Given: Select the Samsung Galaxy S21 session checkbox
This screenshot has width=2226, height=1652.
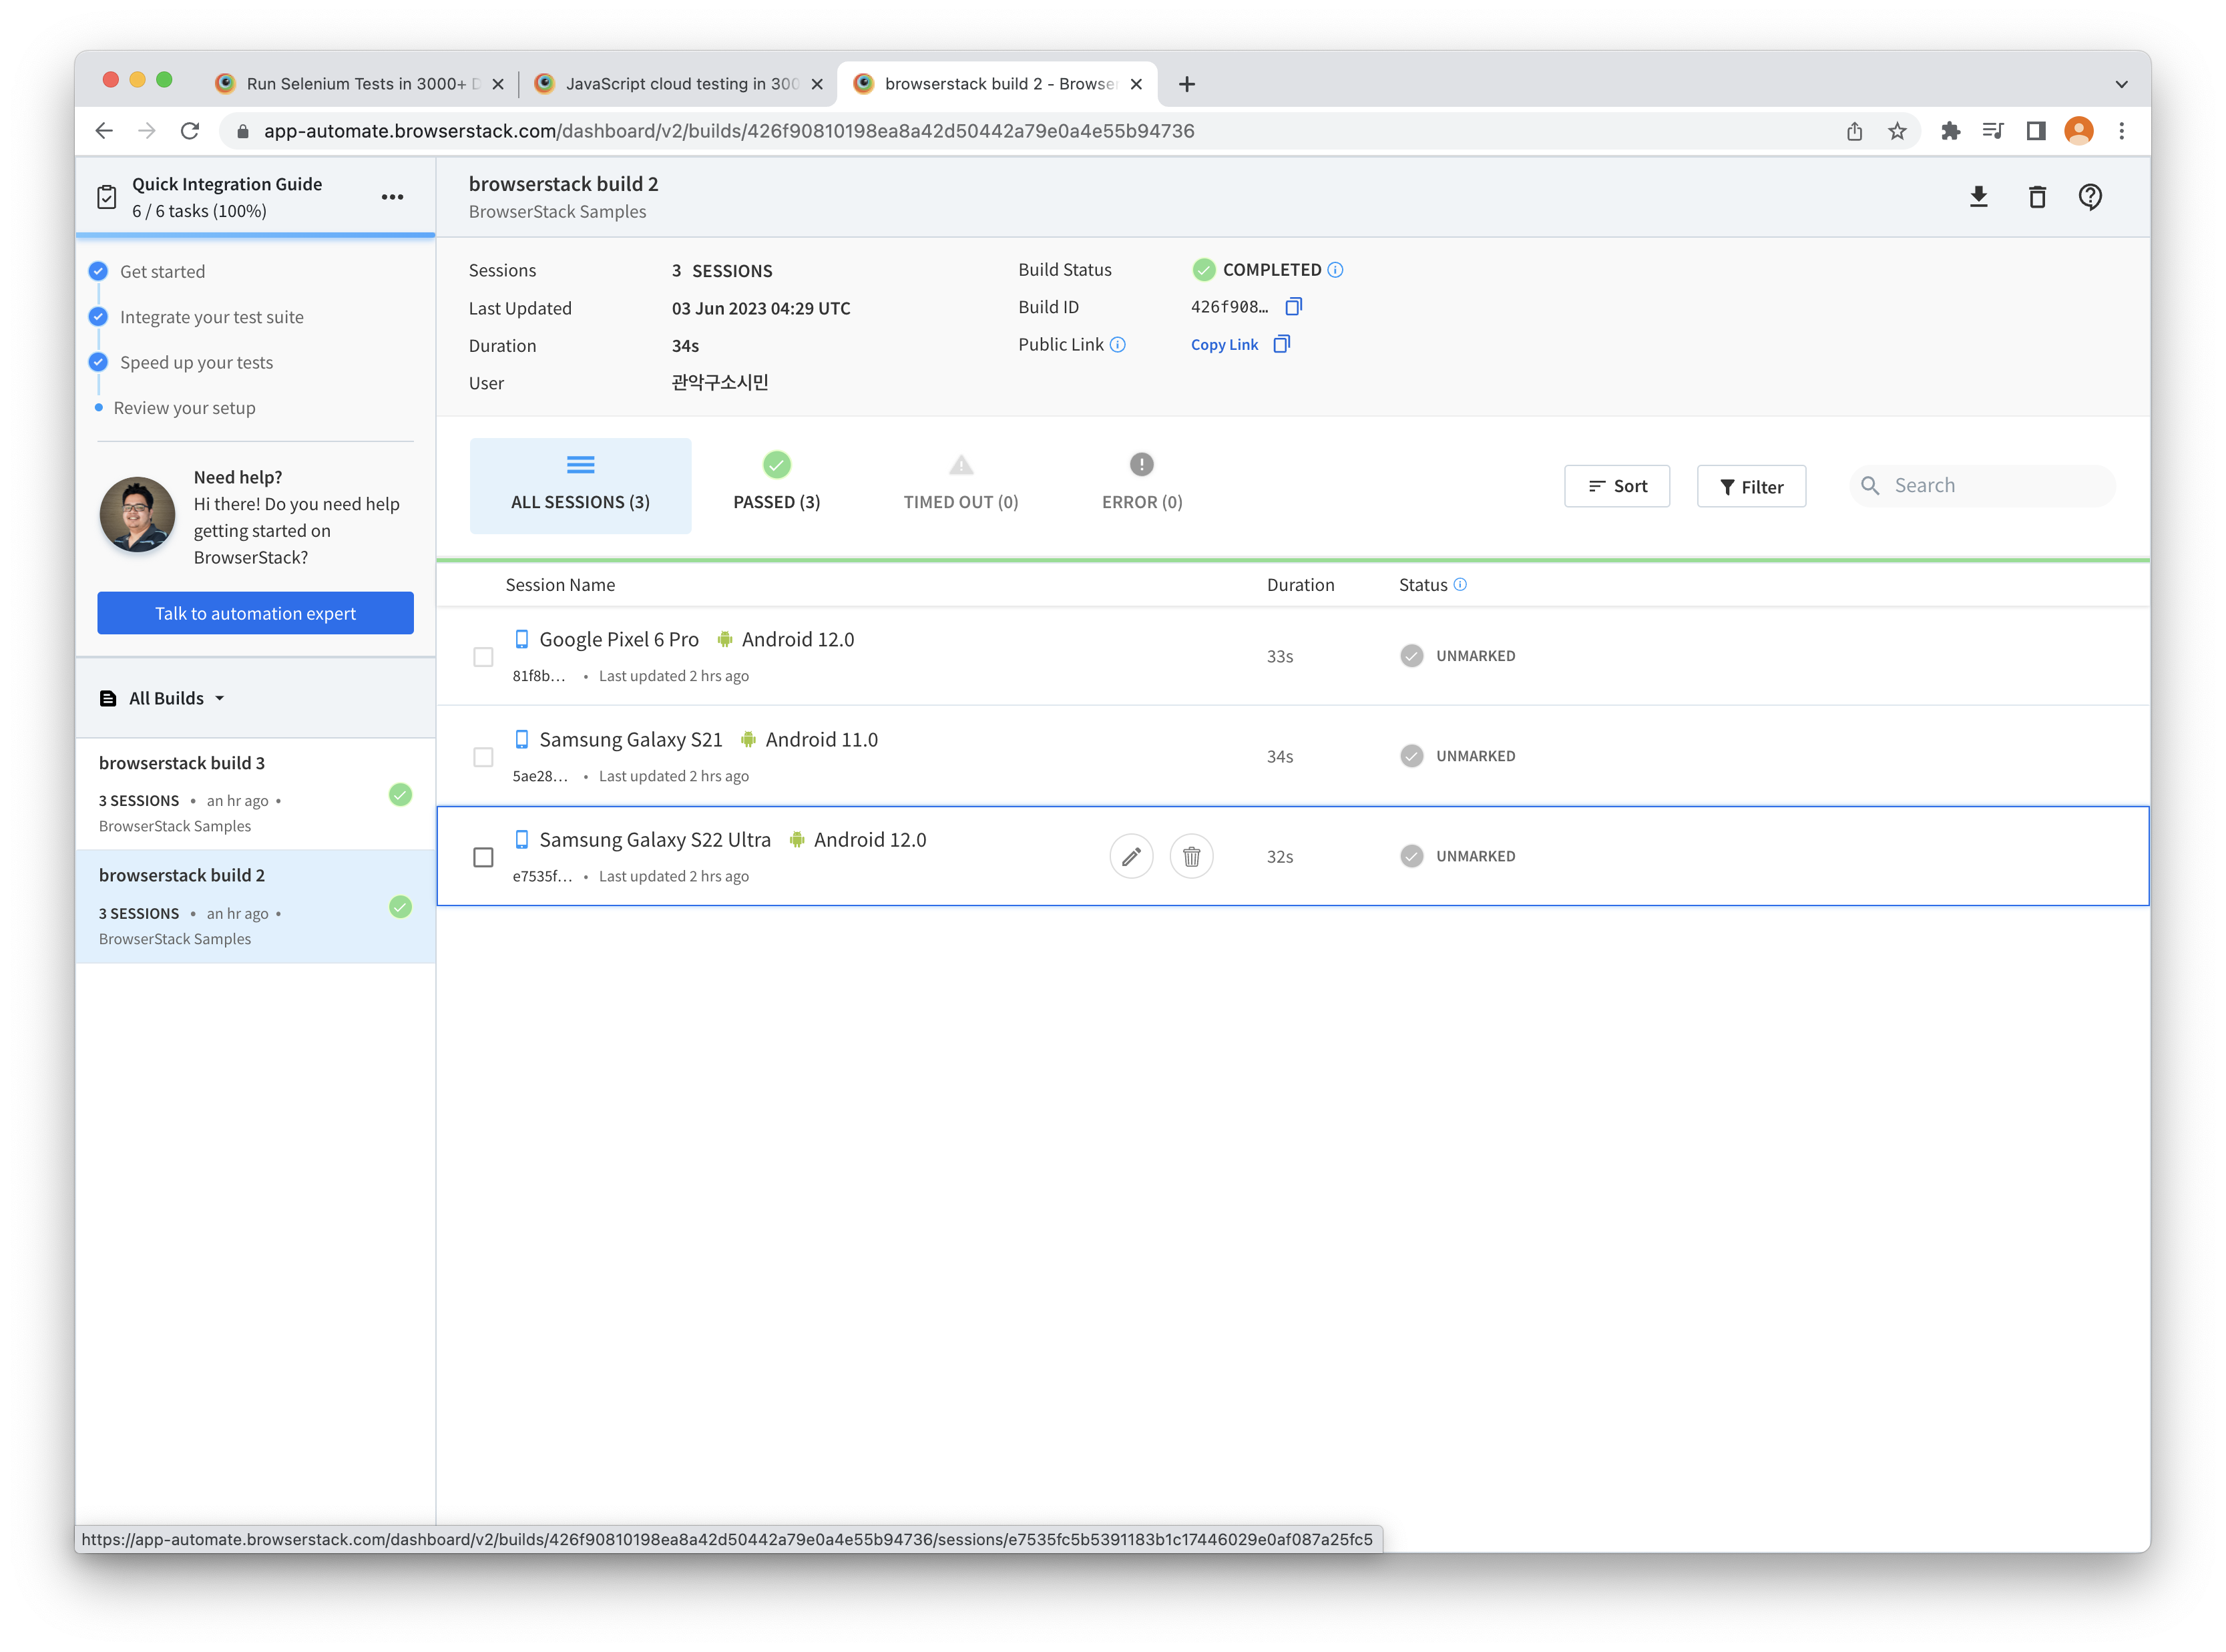Looking at the screenshot, I should tap(483, 757).
